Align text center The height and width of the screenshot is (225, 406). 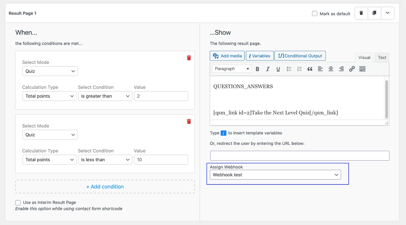click(x=331, y=69)
